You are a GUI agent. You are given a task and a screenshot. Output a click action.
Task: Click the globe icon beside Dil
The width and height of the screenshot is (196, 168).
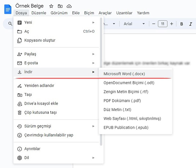(x=19, y=158)
